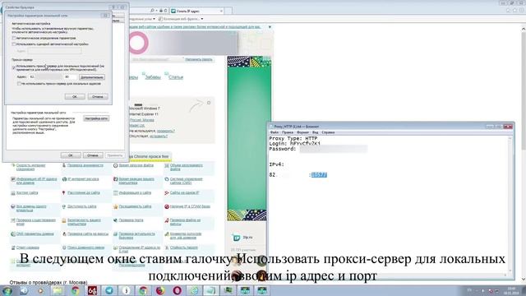The height and width of the screenshot is (296, 526).
Task: Open Хостинг сайта link
Action: coord(27,193)
